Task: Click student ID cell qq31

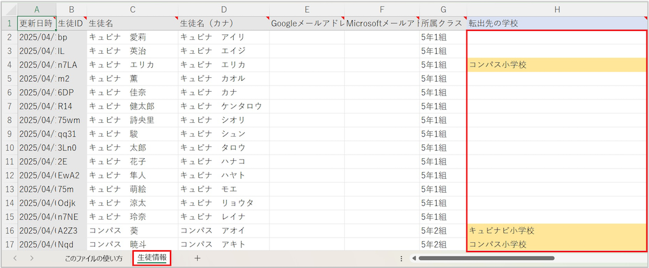Action: (72, 134)
